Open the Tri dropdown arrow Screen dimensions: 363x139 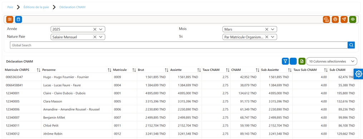tap(273, 37)
